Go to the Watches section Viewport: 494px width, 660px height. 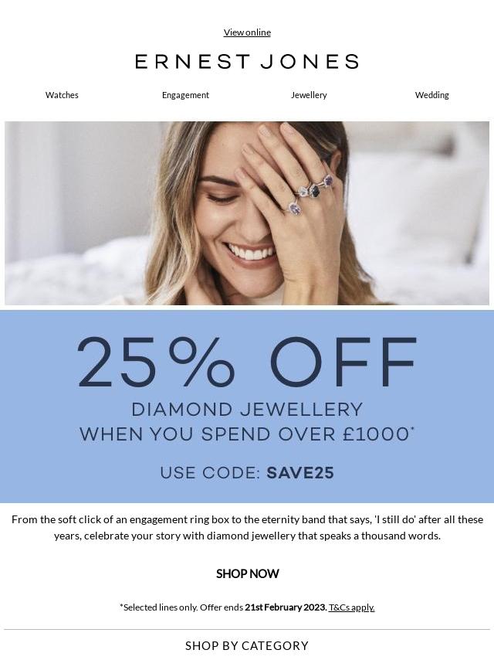(62, 95)
